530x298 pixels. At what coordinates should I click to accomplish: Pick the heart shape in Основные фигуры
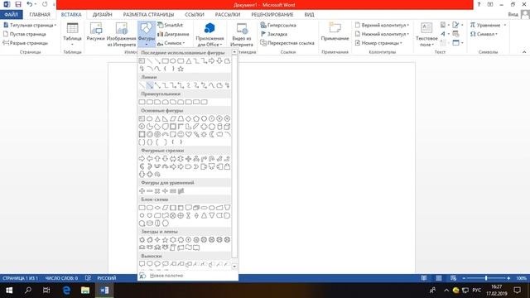tap(188, 134)
